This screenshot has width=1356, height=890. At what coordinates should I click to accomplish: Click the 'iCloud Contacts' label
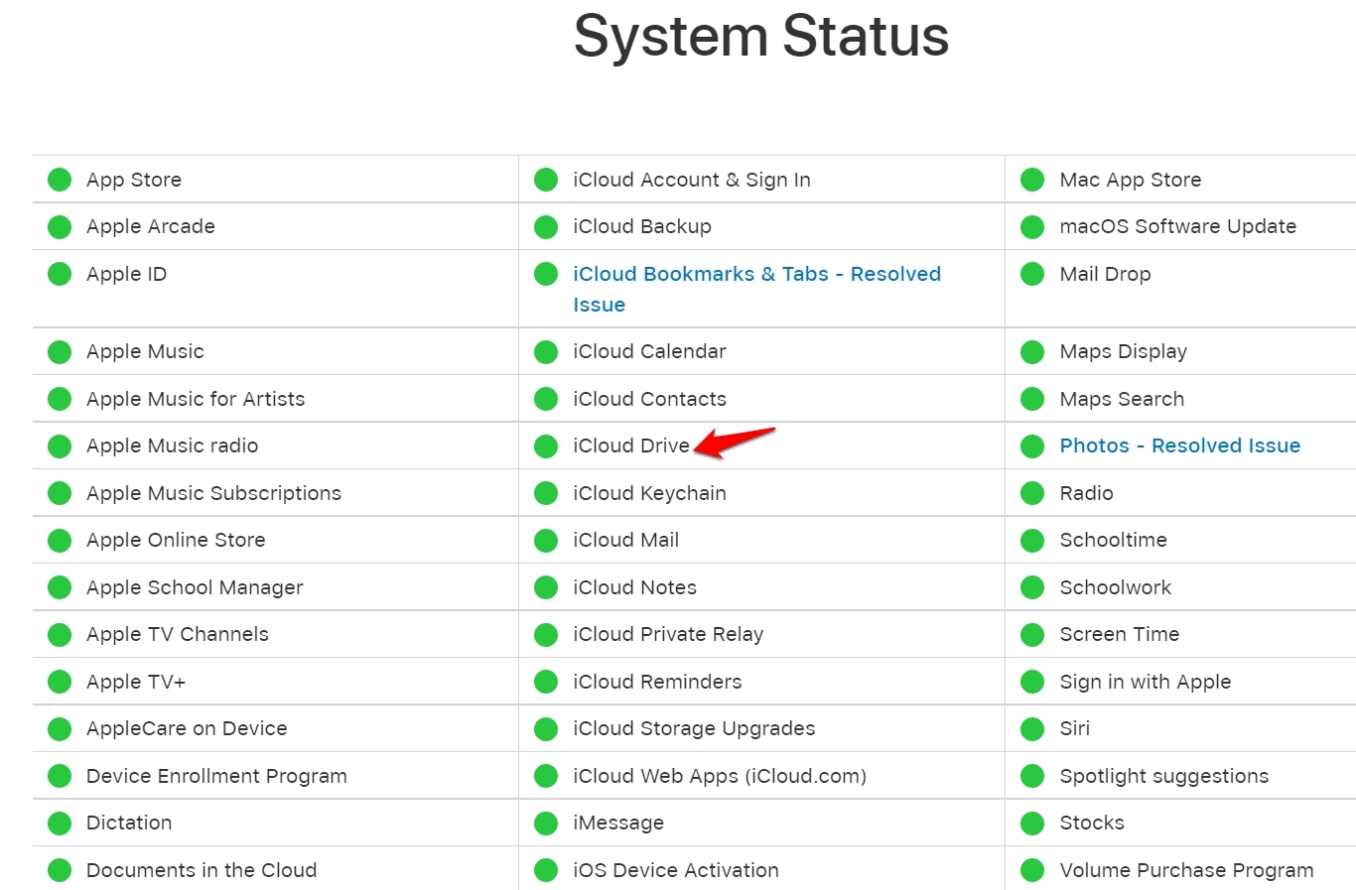click(649, 399)
